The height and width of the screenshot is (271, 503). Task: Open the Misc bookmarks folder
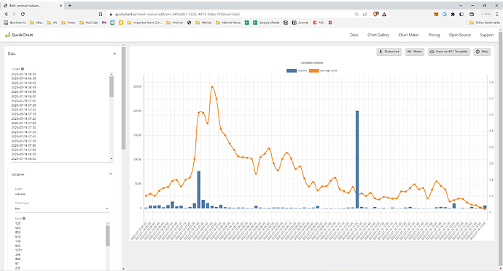point(36,23)
